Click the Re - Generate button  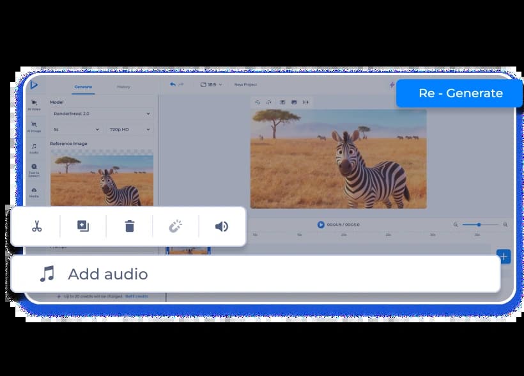(x=460, y=93)
